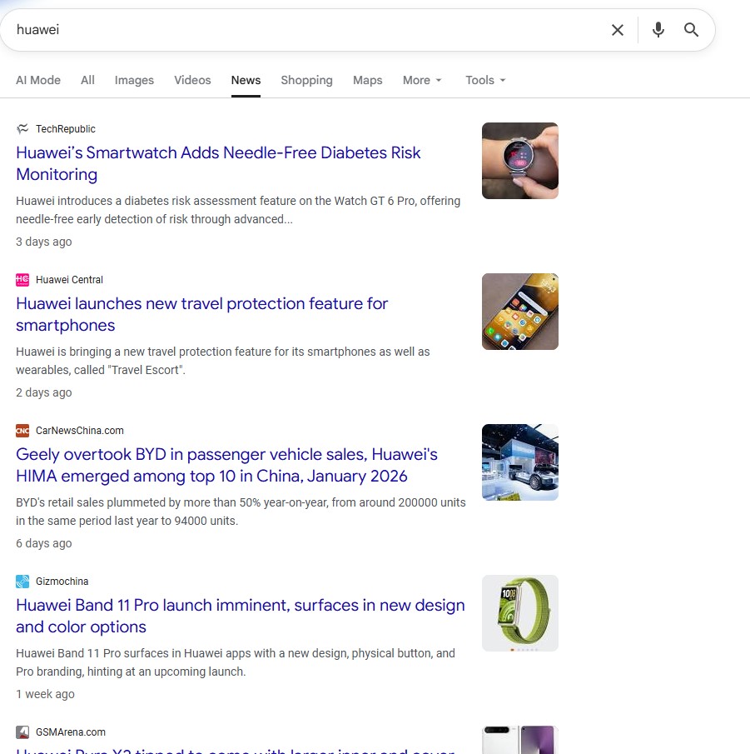Open the travel protection feature article
This screenshot has height=754, width=750.
pyautogui.click(x=201, y=314)
